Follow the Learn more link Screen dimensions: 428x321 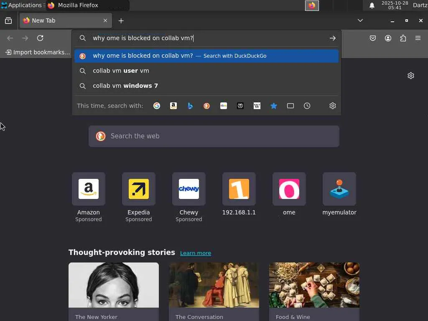tap(196, 253)
